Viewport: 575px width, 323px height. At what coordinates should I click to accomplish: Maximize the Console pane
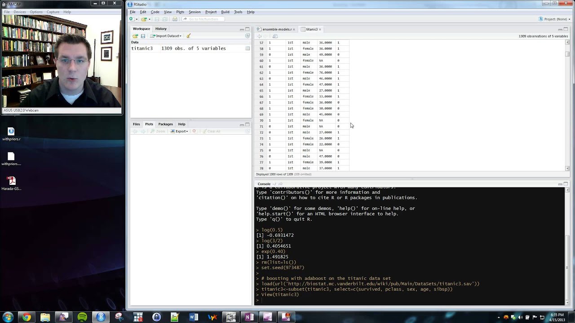pyautogui.click(x=566, y=184)
